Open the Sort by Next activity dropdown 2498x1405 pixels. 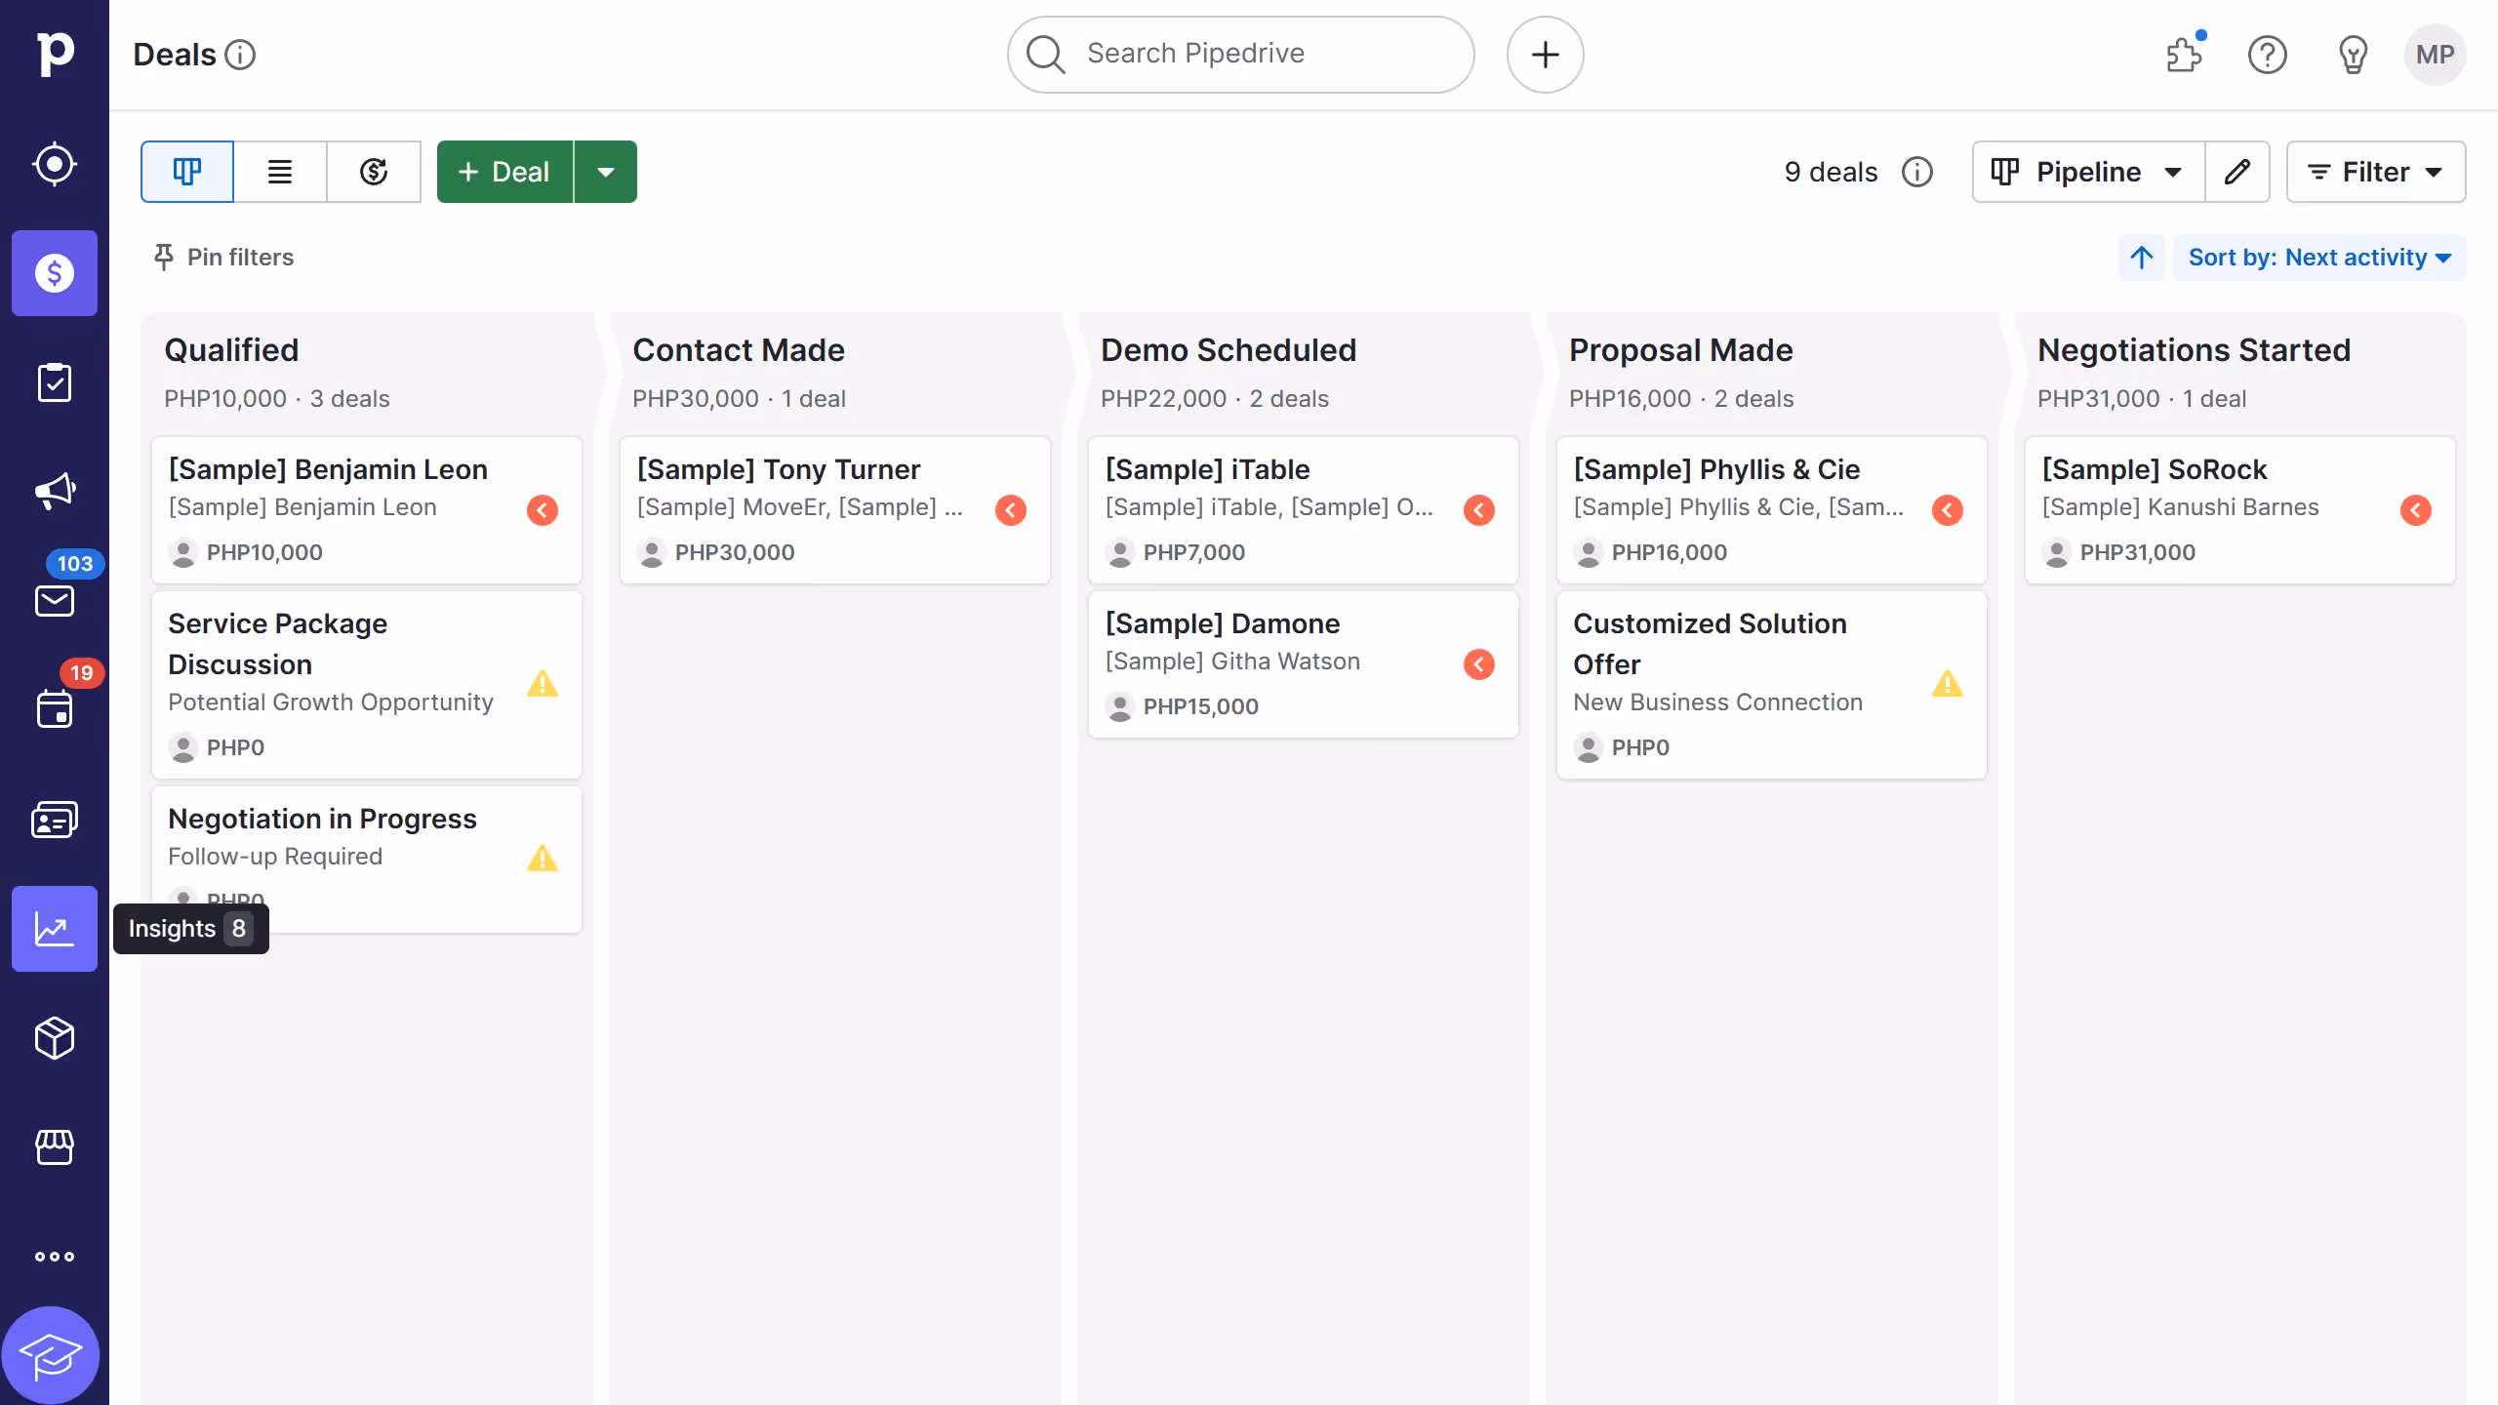pos(2320,257)
